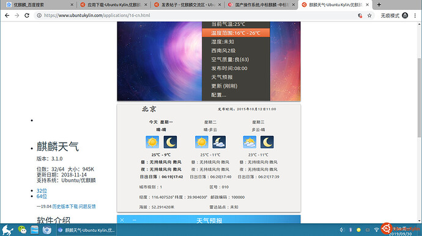Open the browser three-dot menu
The width and height of the screenshot is (422, 236).
point(415,16)
